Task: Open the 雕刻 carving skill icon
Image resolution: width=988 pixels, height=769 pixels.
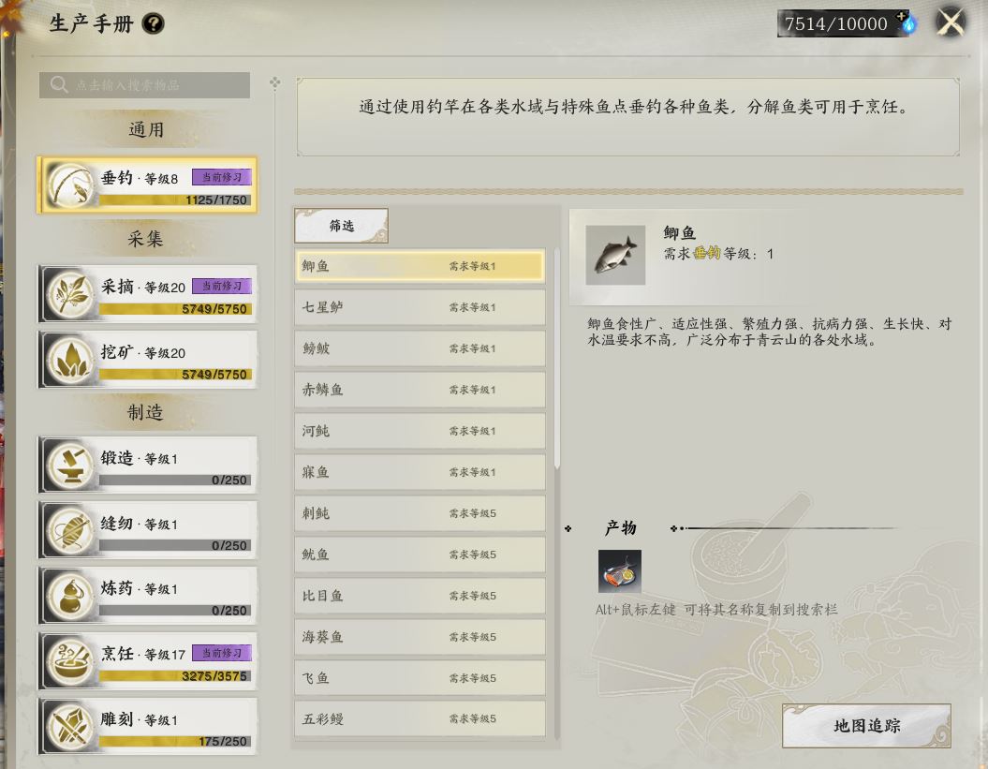Action: click(70, 727)
